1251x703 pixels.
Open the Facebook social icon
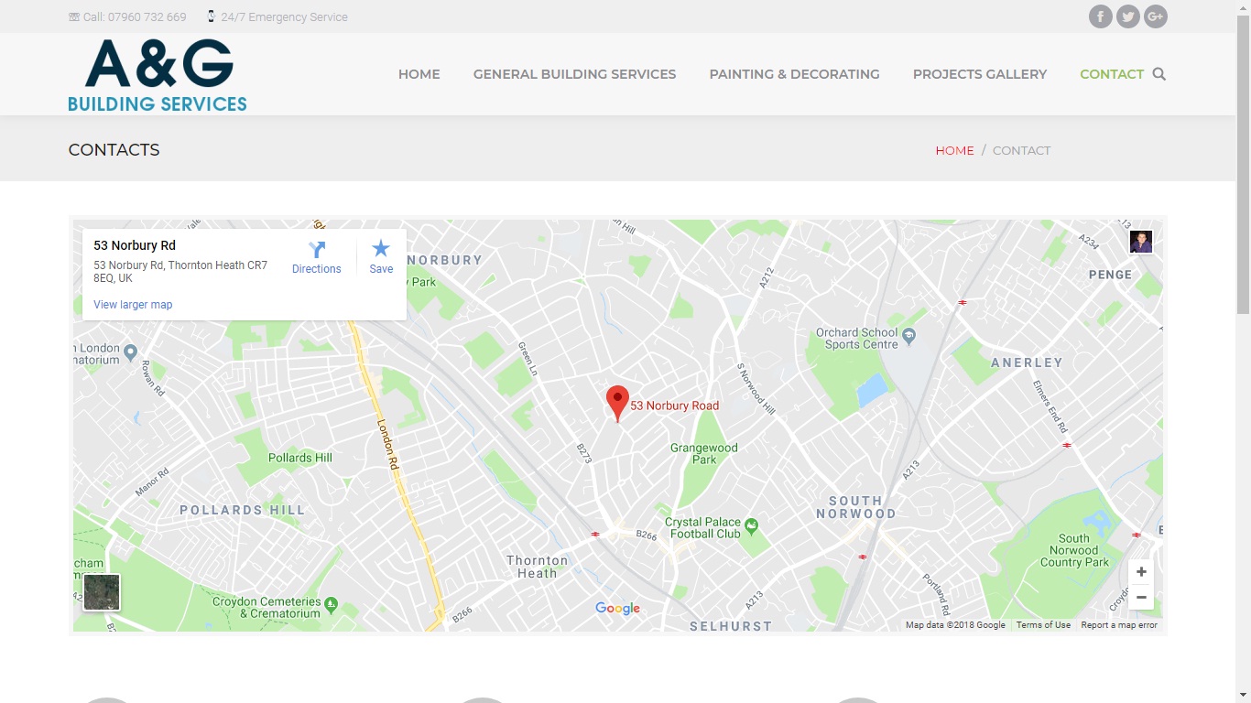1100,16
